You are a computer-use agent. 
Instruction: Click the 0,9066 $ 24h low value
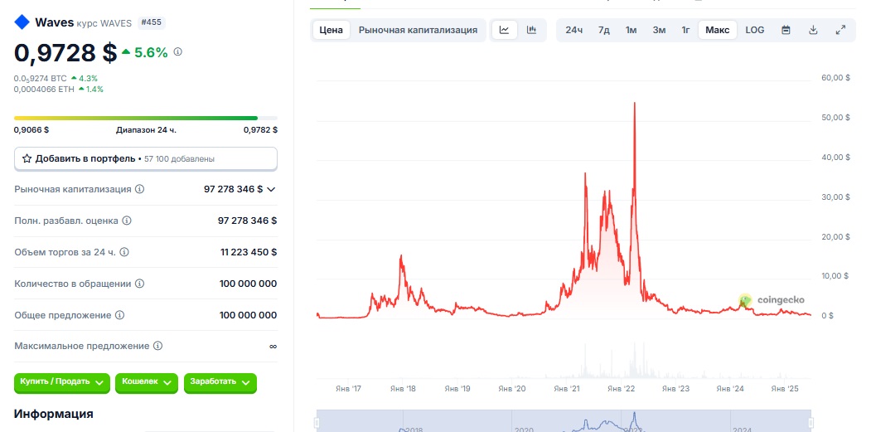point(31,129)
